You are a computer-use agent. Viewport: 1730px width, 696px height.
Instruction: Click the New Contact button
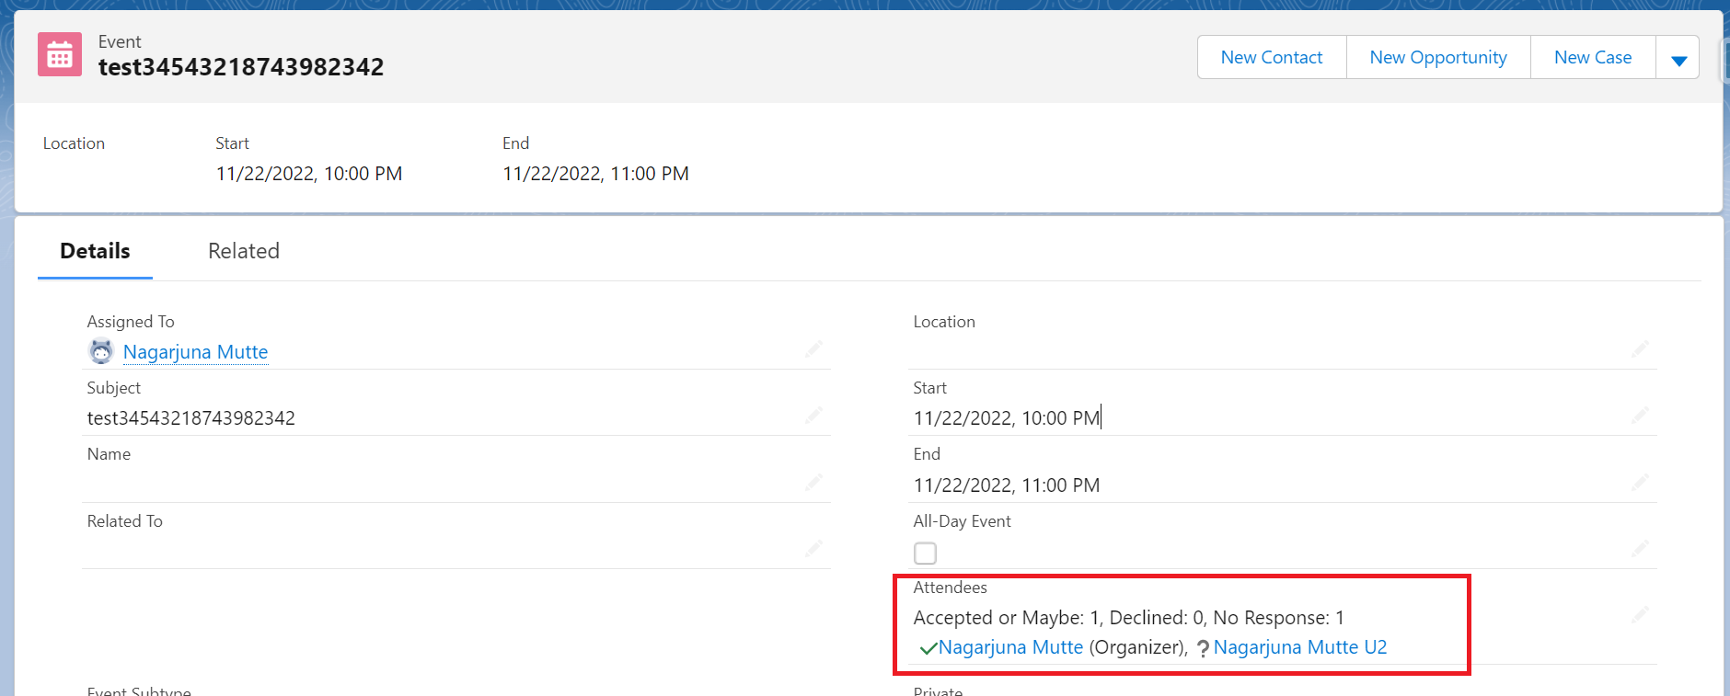[1271, 58]
